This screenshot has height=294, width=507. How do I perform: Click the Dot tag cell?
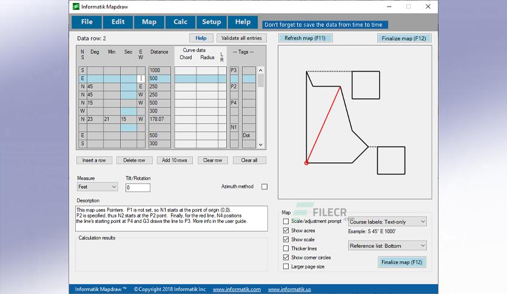click(x=249, y=135)
